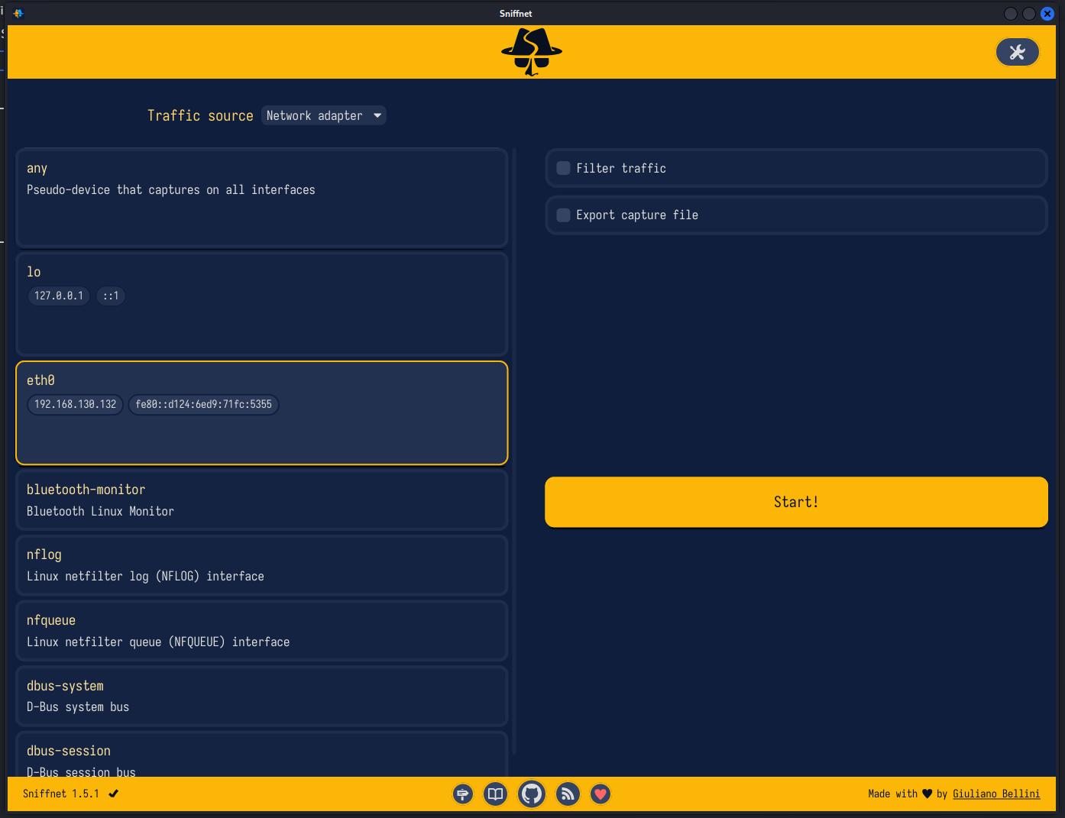This screenshot has height=818, width=1065.
Task: Open the Traffic source dropdown
Action: coord(324,115)
